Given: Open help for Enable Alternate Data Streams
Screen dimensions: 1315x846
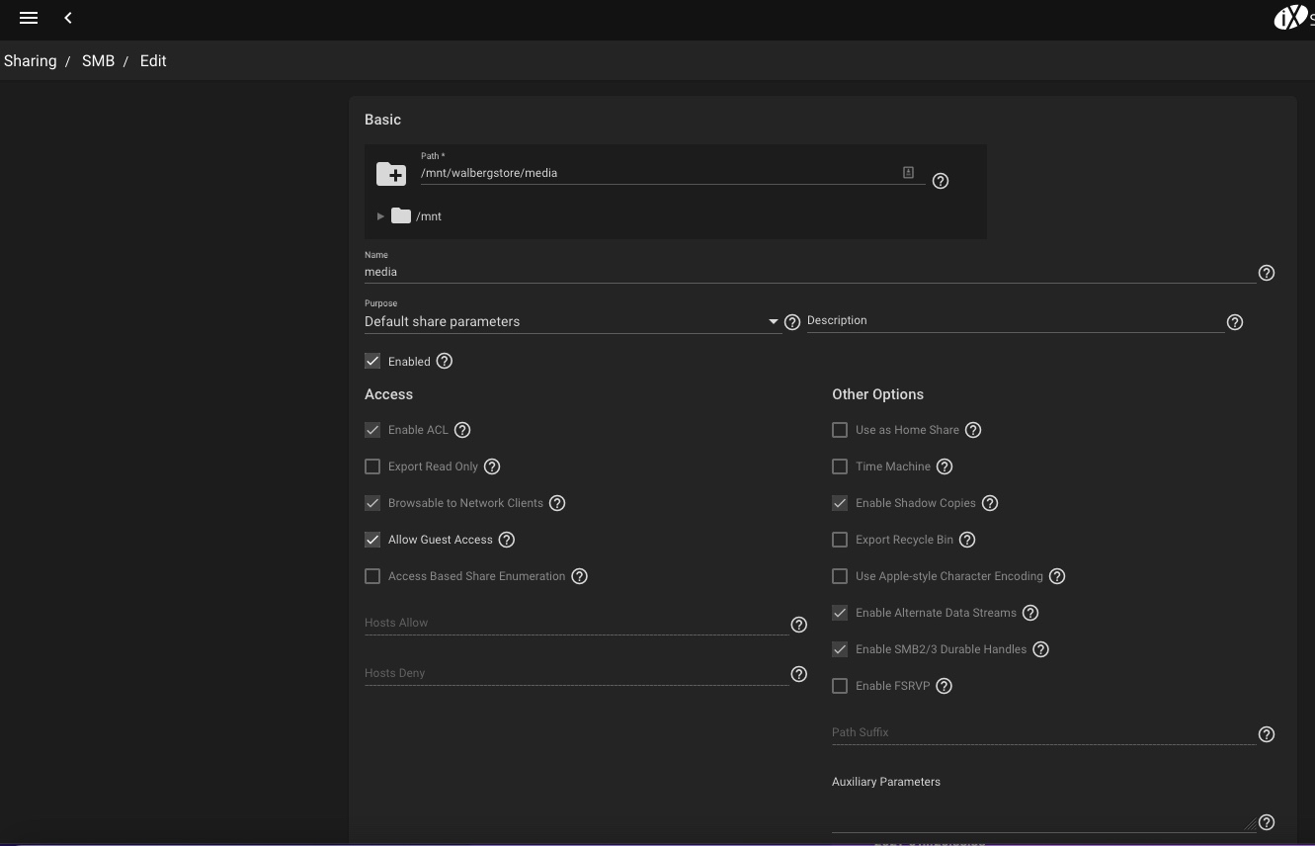Looking at the screenshot, I should pyautogui.click(x=1030, y=613).
